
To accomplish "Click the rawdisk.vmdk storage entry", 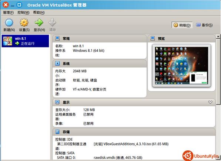I will 118,158.
